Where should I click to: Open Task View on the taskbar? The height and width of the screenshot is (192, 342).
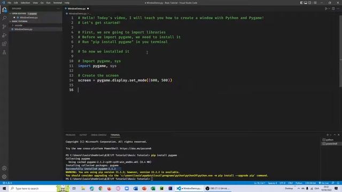click(74, 188)
